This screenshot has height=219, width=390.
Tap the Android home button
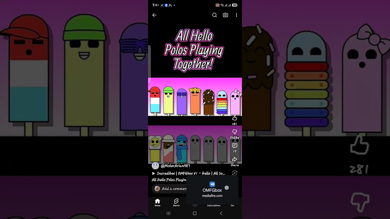coord(195,214)
